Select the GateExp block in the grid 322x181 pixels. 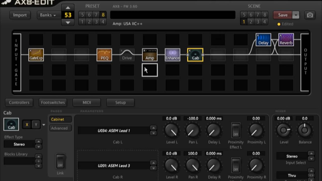click(x=36, y=55)
